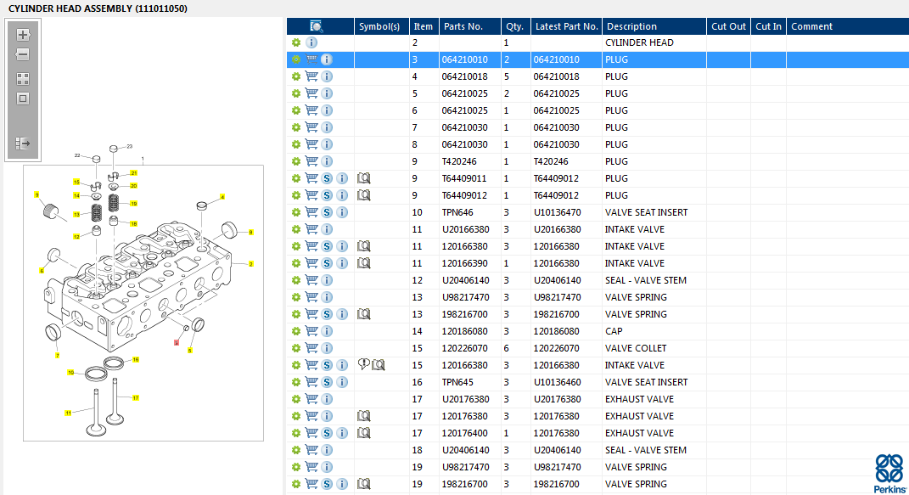The height and width of the screenshot is (495, 909).
Task: Click the Cut In column header
Action: click(x=769, y=26)
